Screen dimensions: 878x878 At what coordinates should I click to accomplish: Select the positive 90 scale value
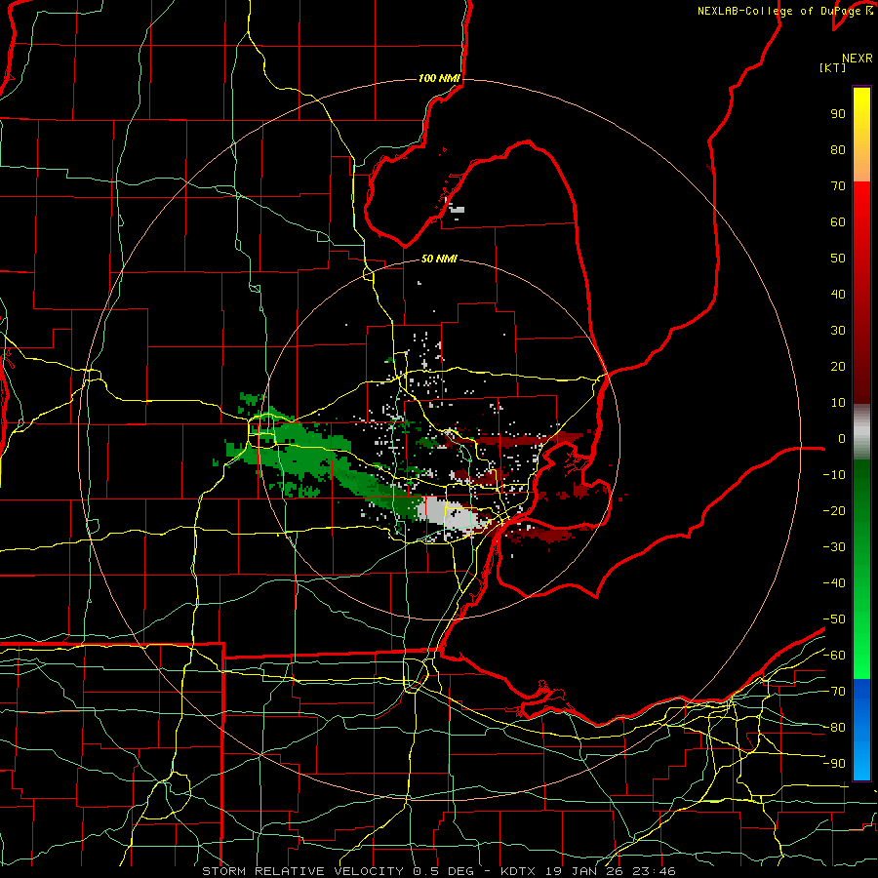coord(838,114)
